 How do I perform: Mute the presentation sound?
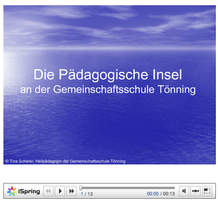184,191
